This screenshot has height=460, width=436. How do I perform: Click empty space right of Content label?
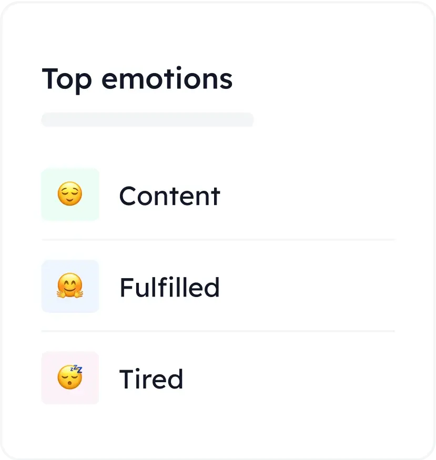[x=310, y=196]
